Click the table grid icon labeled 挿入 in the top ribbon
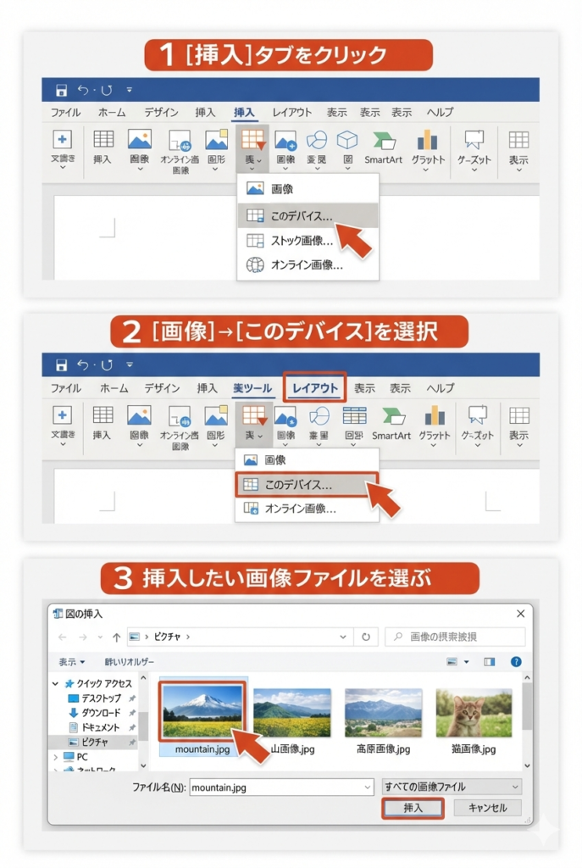This screenshot has height=868, width=582. click(x=103, y=139)
